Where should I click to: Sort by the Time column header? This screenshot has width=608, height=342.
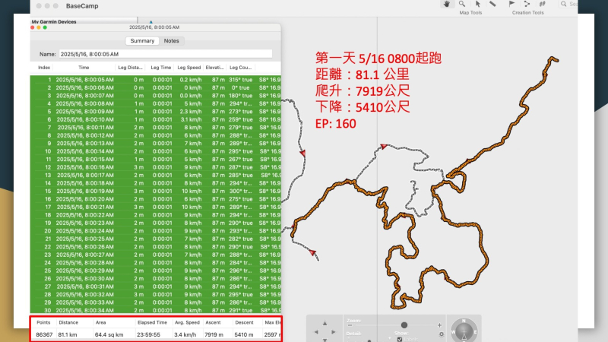(x=84, y=68)
